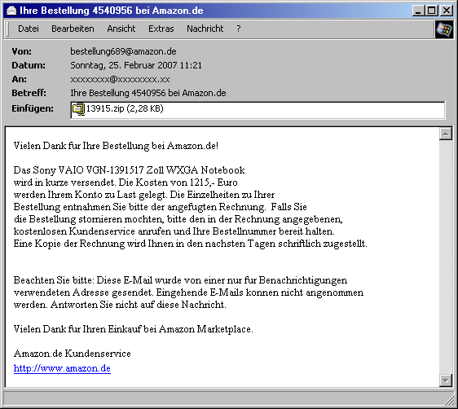Viewport: 458px width, 409px height.
Task: Follow the http://www.amazon.de link
Action: tap(62, 368)
